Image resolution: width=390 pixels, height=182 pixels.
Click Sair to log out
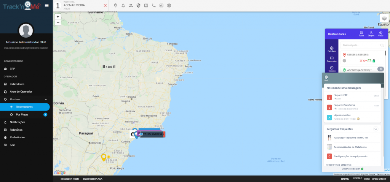[26, 145]
